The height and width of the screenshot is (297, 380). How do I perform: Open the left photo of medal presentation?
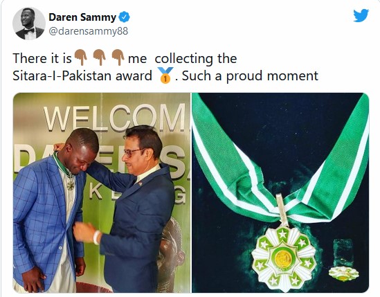[102, 192]
